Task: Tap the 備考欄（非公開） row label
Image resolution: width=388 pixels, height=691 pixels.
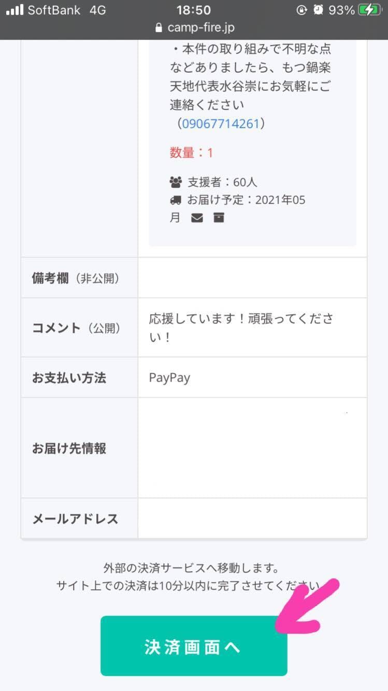Action: (76, 278)
